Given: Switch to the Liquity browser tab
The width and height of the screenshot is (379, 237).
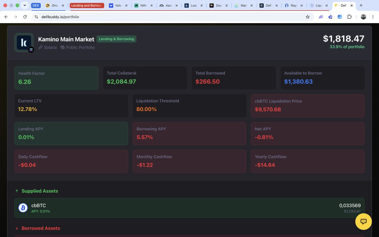Looking at the screenshot, I should coord(319,5).
